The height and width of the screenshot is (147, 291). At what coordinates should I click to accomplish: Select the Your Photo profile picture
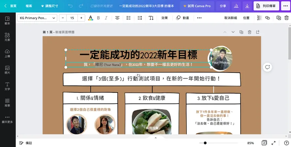tap(221, 58)
